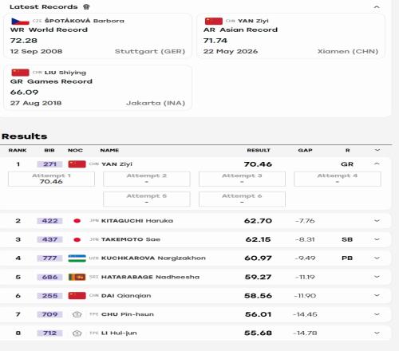Toggle all rows using header chevron
Screen dimensions: 399x351
pyautogui.click(x=377, y=150)
